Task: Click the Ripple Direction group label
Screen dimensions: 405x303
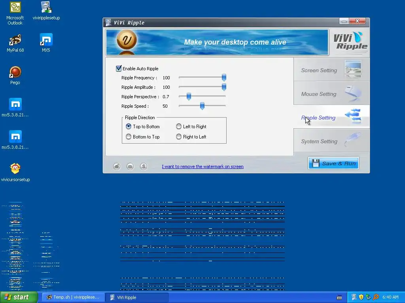Action: coord(140,118)
